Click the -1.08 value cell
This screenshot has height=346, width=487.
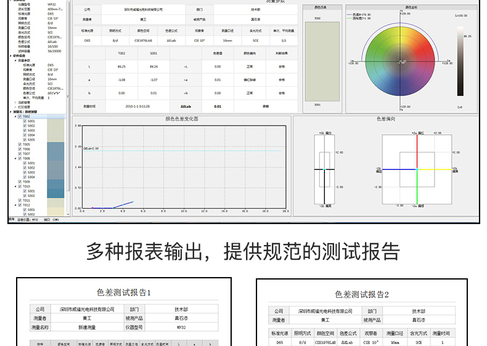[x=121, y=80]
